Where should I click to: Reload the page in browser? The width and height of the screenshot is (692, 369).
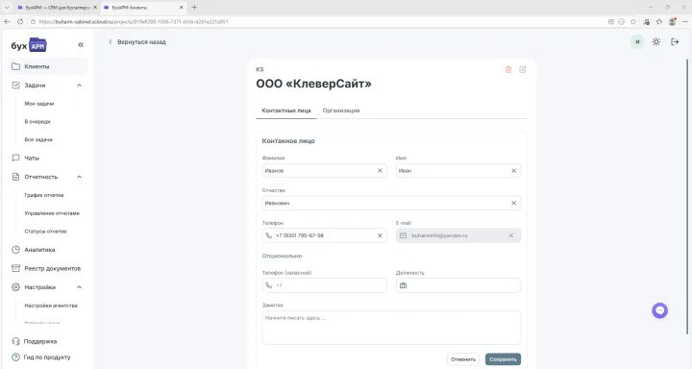pyautogui.click(x=20, y=22)
